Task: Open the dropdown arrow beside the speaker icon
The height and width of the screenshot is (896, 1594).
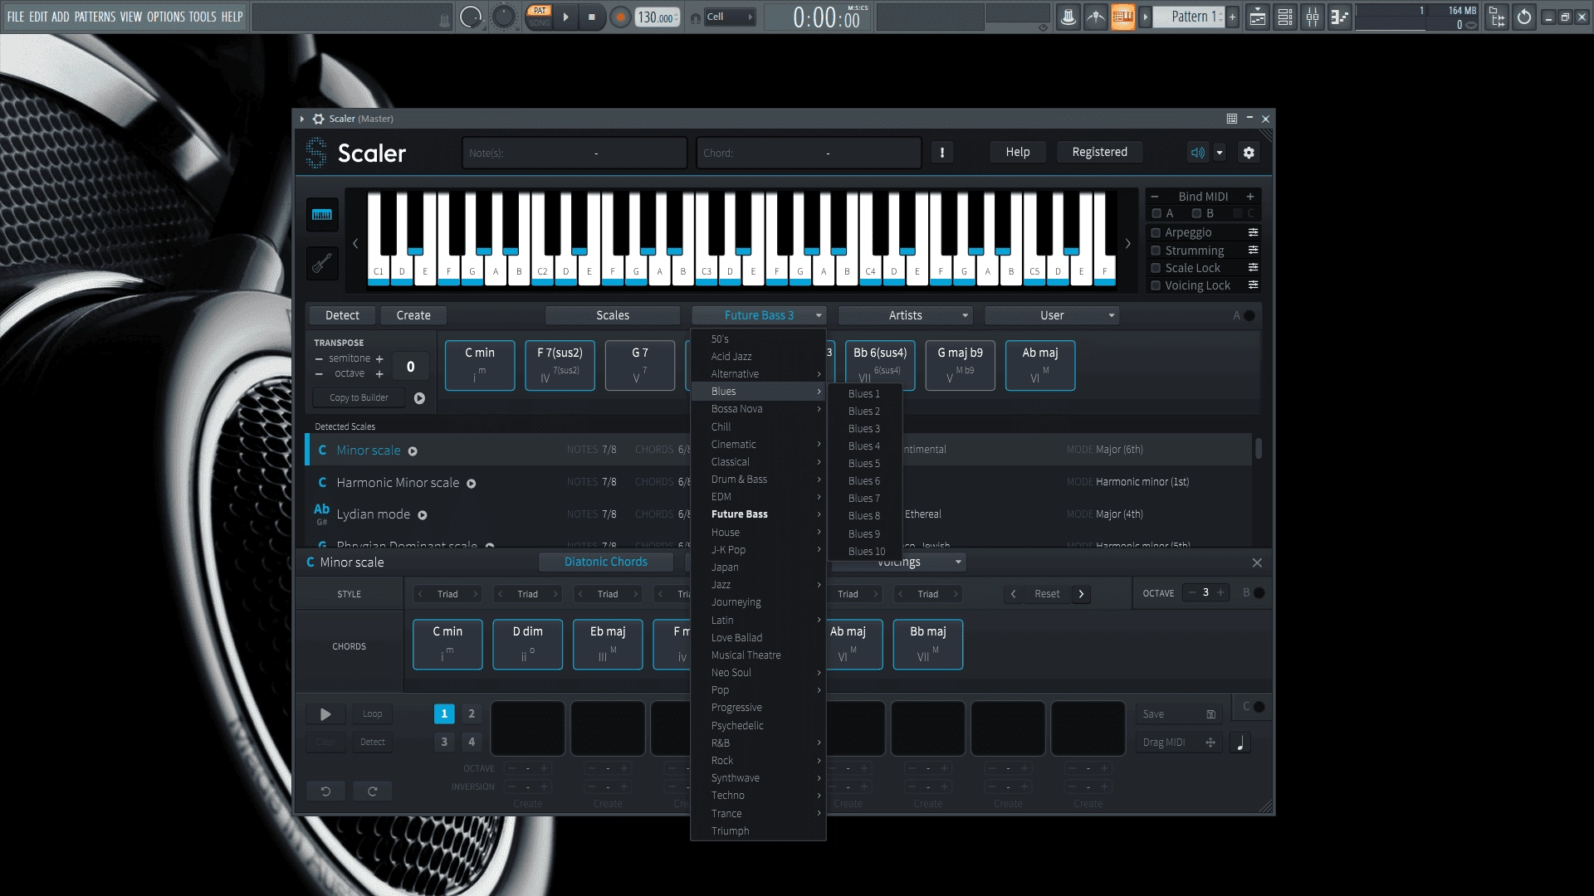Action: pyautogui.click(x=1220, y=152)
